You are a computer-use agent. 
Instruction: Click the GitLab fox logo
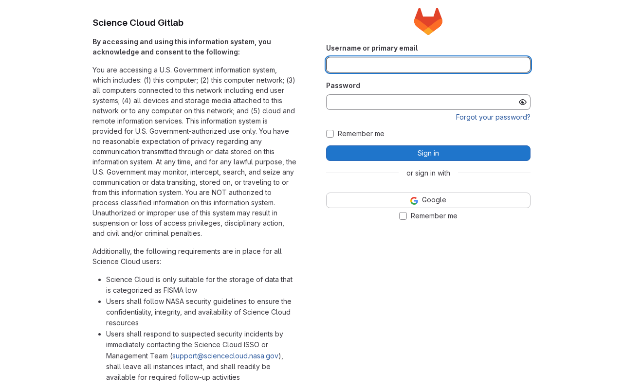pos(428,21)
